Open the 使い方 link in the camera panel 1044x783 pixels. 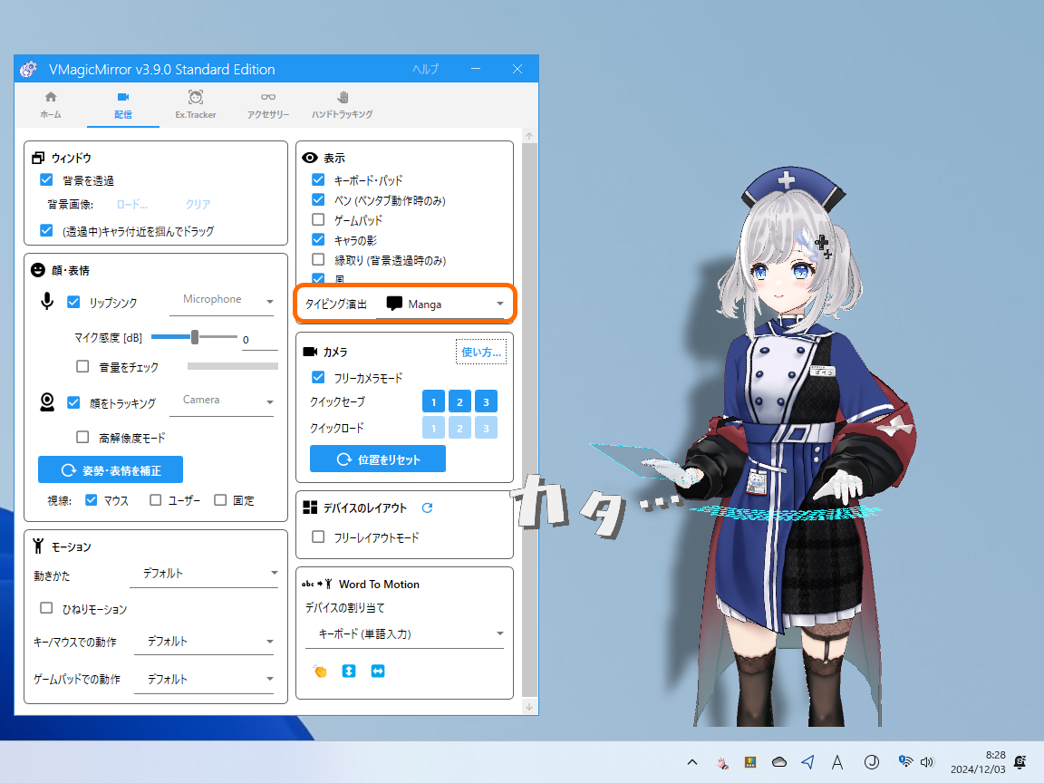tap(480, 351)
